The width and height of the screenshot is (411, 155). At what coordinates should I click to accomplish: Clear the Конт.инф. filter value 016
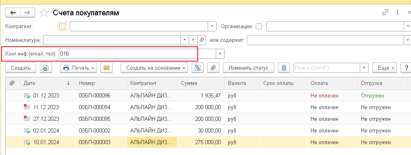click(220, 54)
